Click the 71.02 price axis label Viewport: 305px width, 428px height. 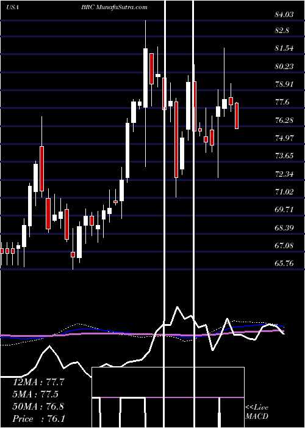pyautogui.click(x=284, y=192)
